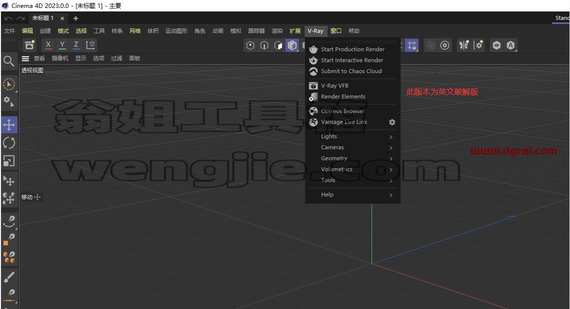570x309 pixels.
Task: Click the Redo arrow icon
Action: pos(21,18)
